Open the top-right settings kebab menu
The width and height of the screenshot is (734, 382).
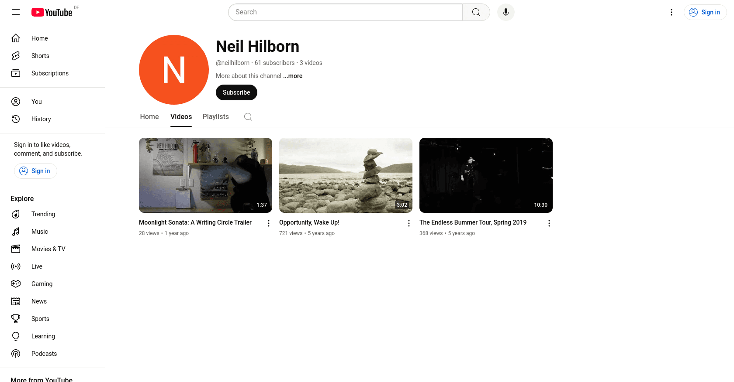point(672,12)
